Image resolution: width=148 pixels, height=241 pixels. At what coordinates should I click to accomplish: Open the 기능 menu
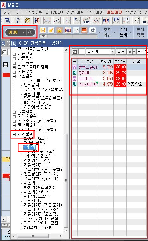point(8,12)
